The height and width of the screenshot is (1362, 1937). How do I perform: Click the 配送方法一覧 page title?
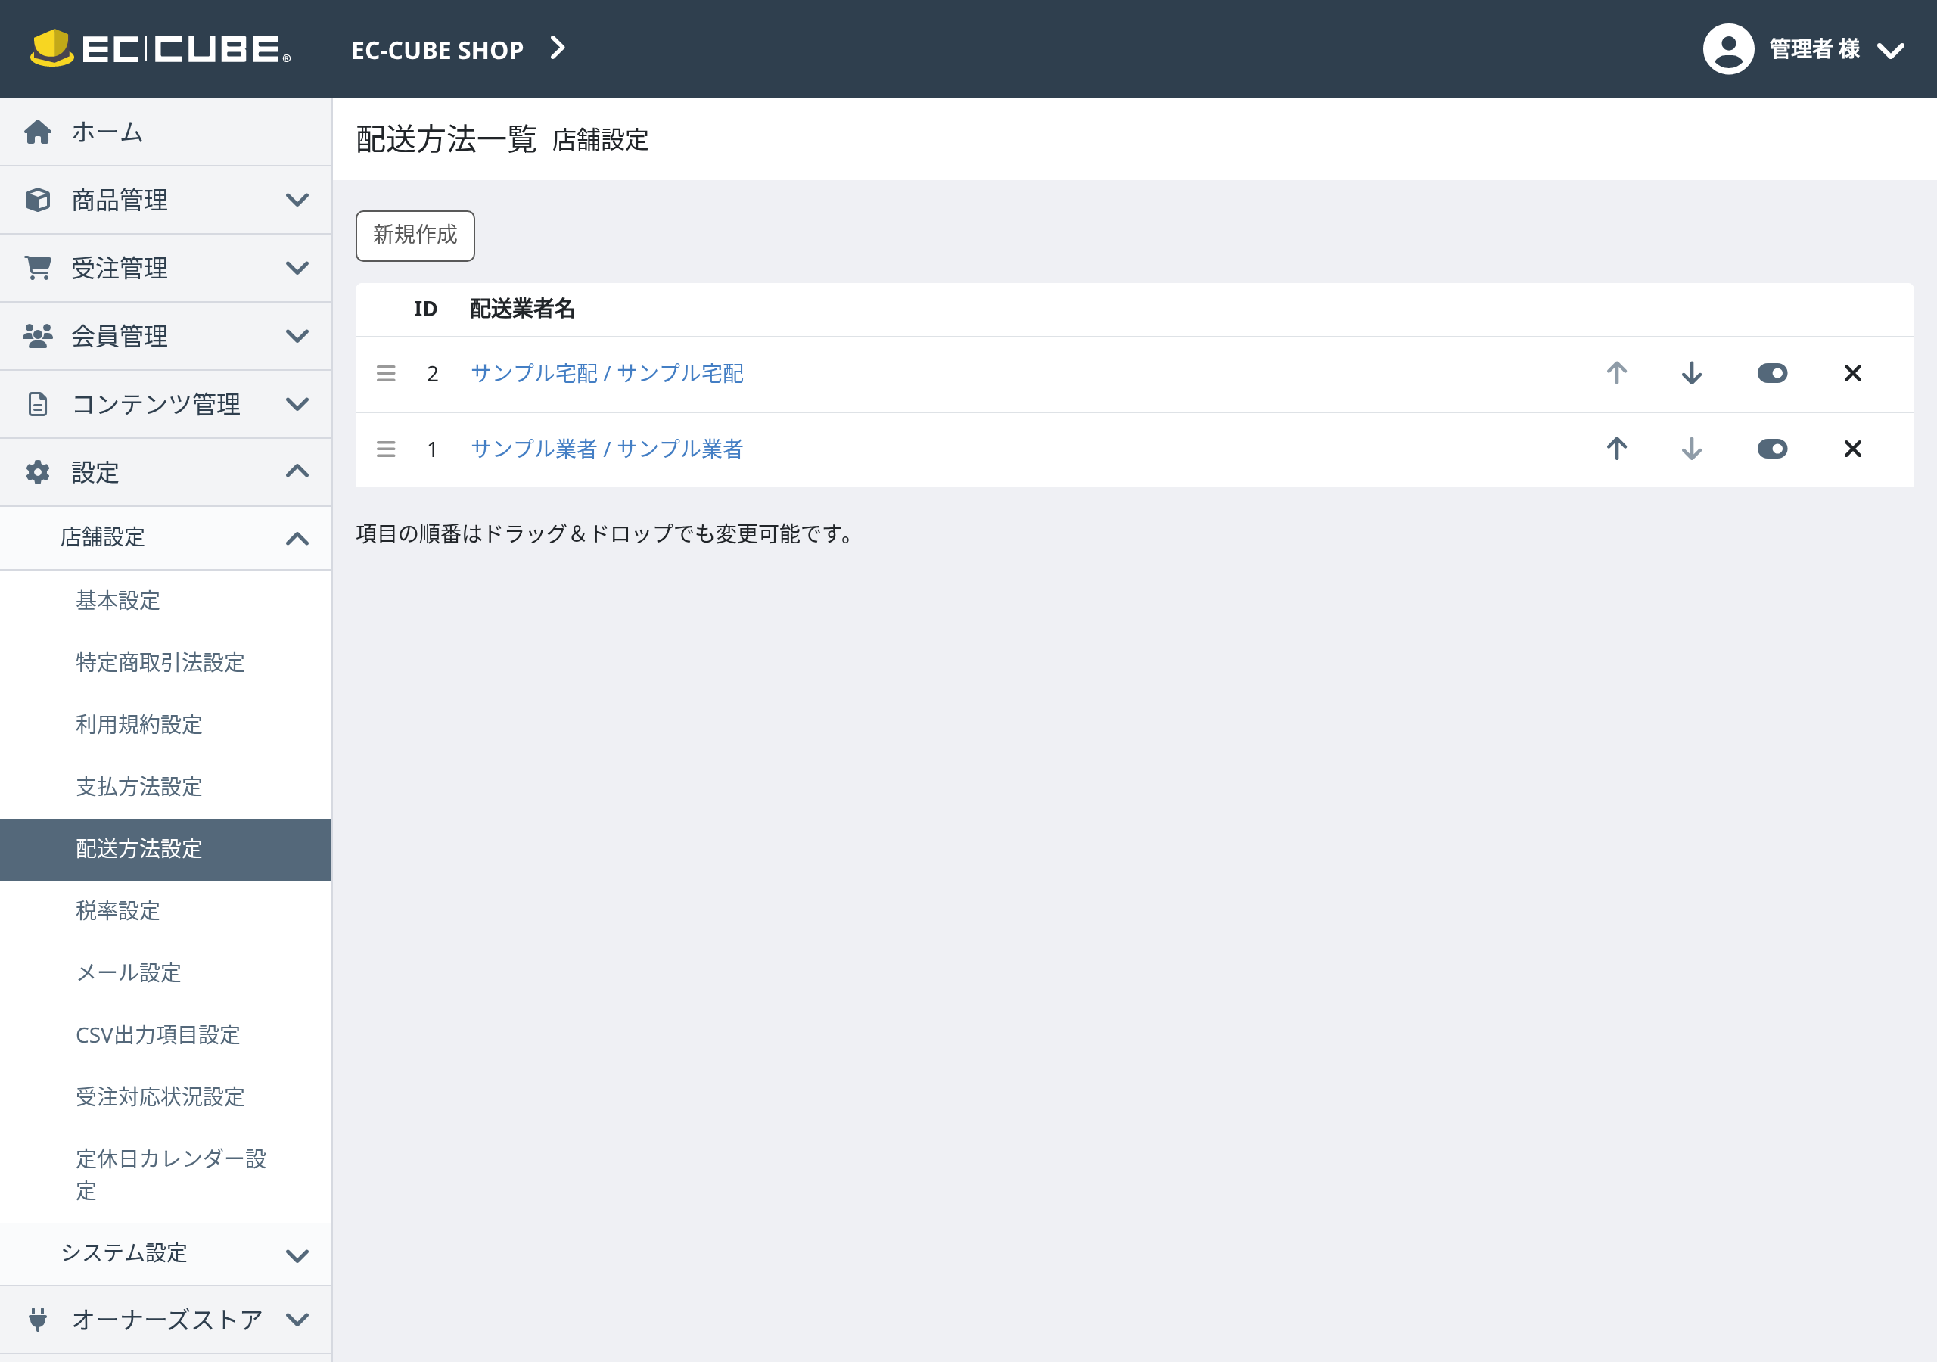point(446,139)
